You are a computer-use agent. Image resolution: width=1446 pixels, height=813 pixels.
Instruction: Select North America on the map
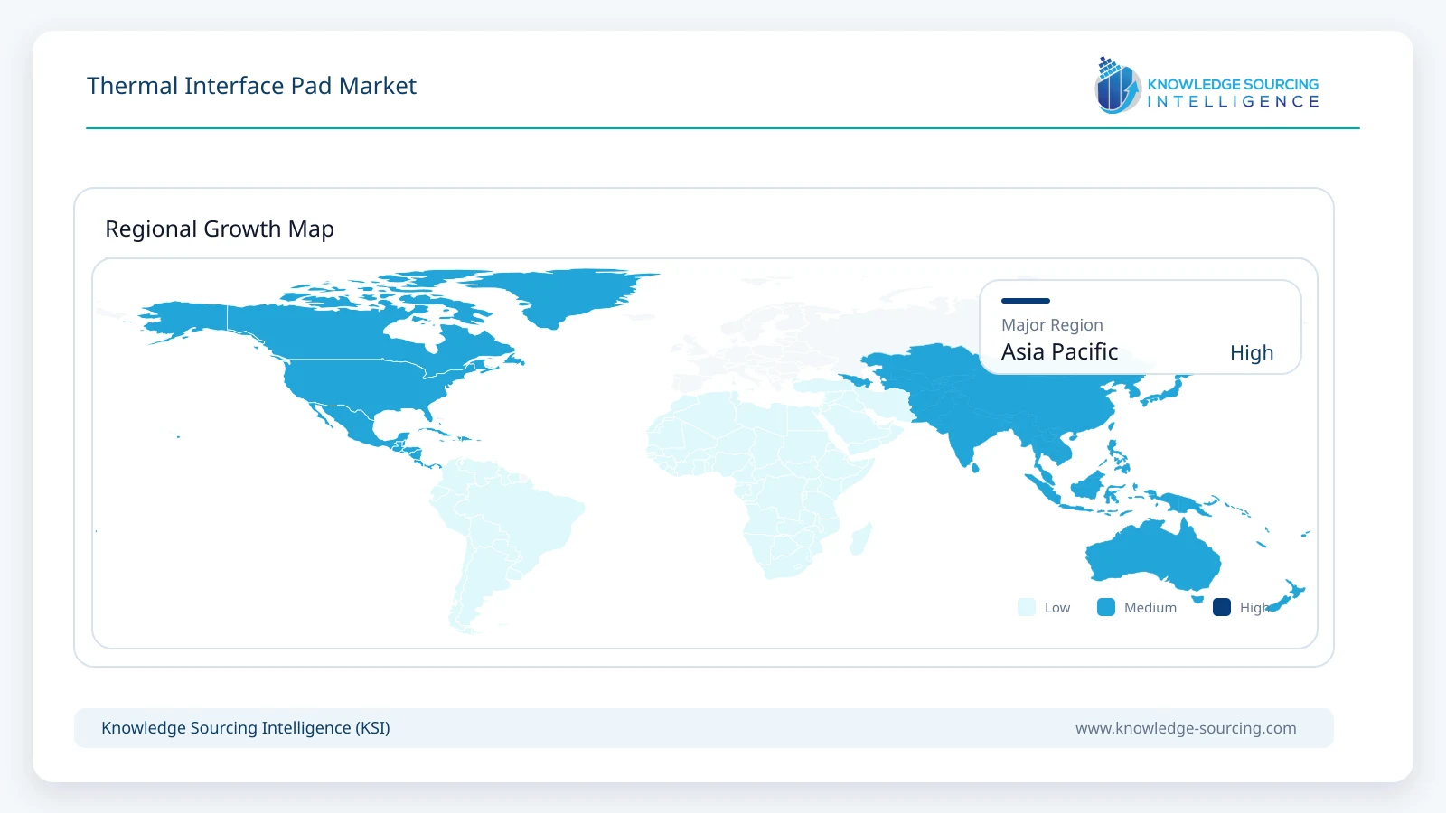pyautogui.click(x=361, y=361)
